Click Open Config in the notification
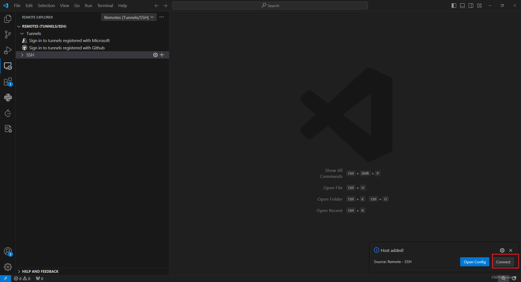 (474, 262)
